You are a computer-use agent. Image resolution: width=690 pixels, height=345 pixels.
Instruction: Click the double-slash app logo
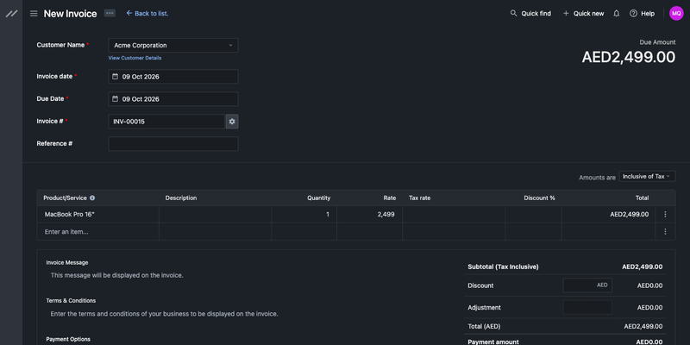click(11, 14)
